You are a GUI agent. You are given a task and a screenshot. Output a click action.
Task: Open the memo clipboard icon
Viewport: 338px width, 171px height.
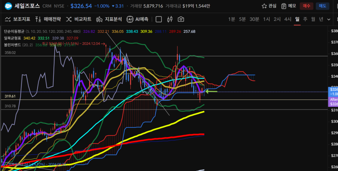284,6
